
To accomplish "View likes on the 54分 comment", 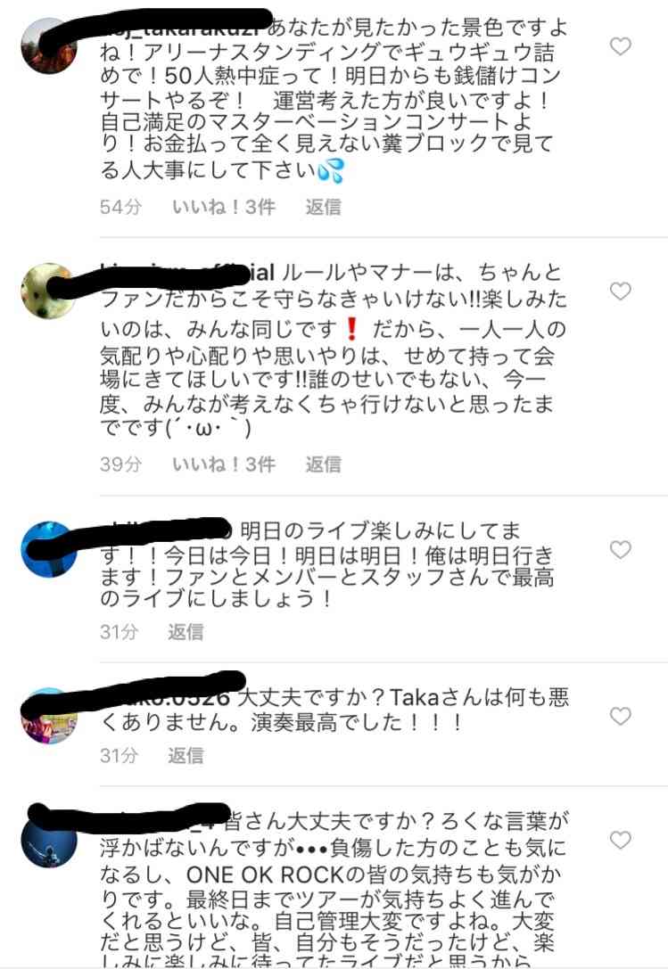I will point(223,207).
